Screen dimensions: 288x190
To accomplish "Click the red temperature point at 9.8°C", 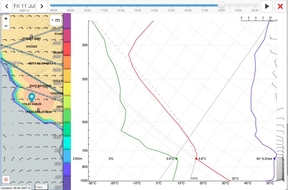I will coord(196,159).
